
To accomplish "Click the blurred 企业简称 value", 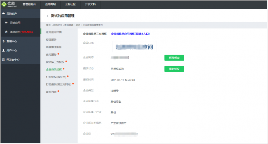I will click(x=120, y=57).
